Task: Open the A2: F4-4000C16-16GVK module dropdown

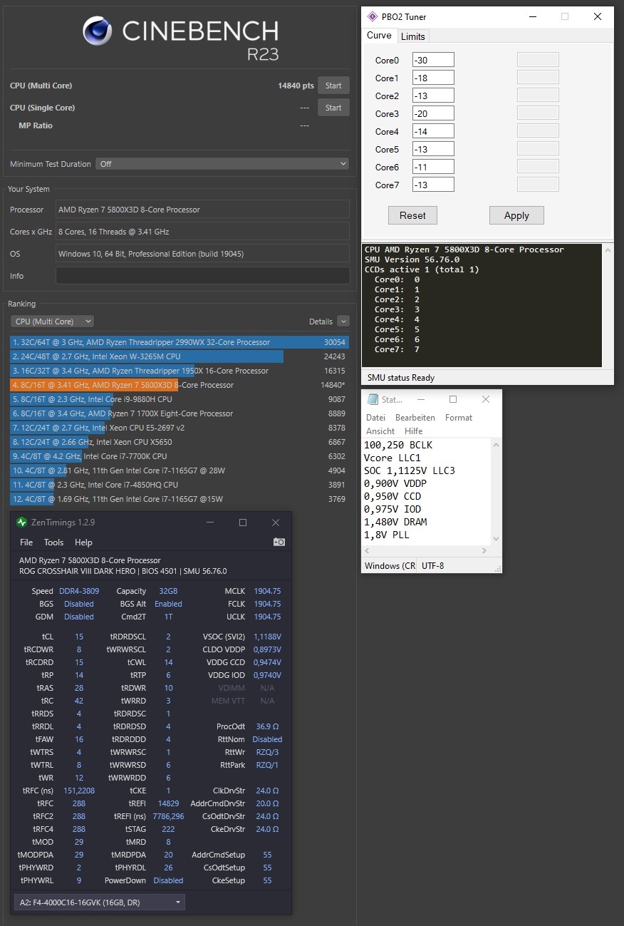Action: [99, 902]
